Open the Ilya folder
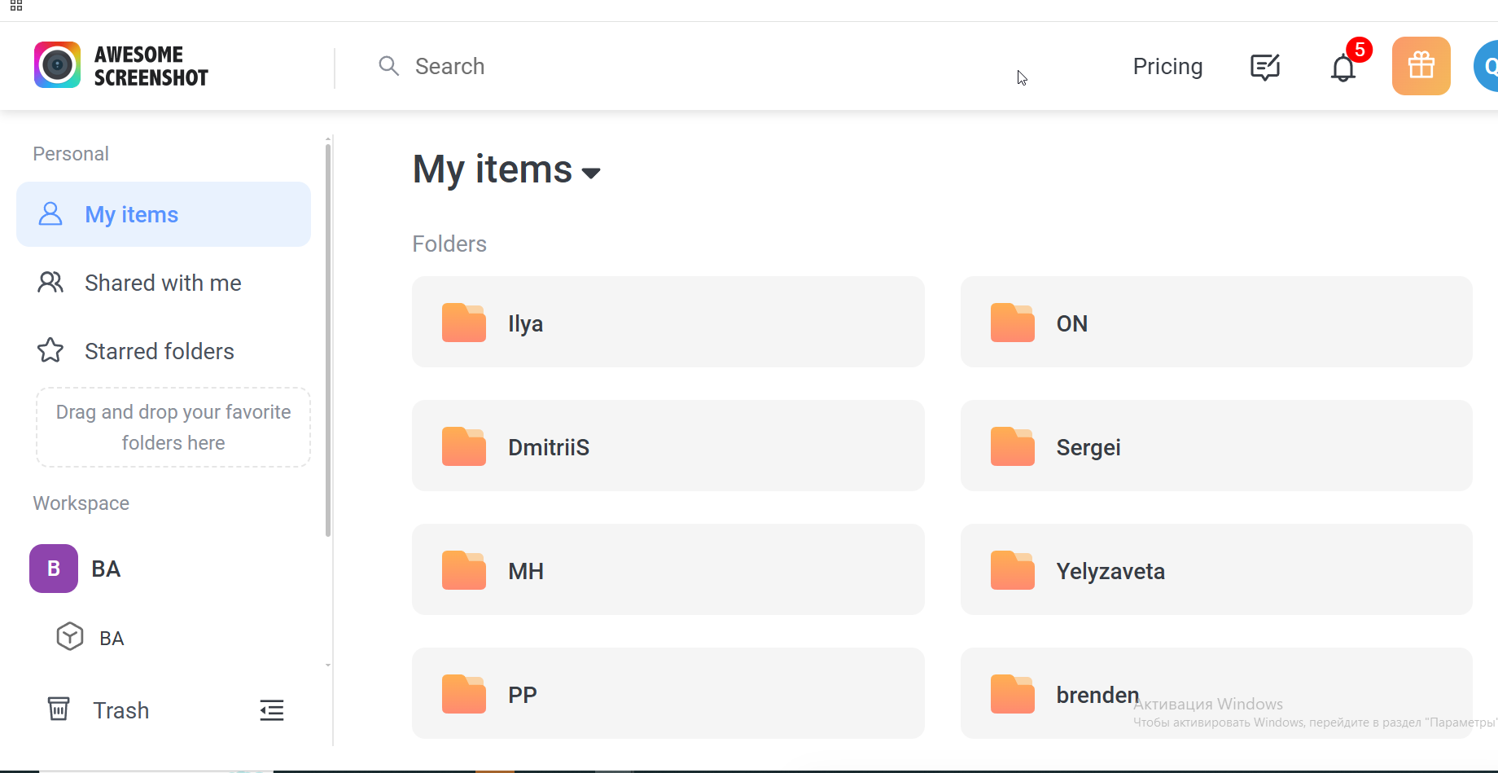The width and height of the screenshot is (1498, 773). (x=668, y=323)
